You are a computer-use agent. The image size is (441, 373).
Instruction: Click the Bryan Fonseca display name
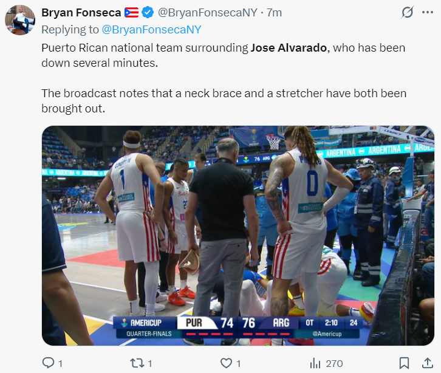81,12
